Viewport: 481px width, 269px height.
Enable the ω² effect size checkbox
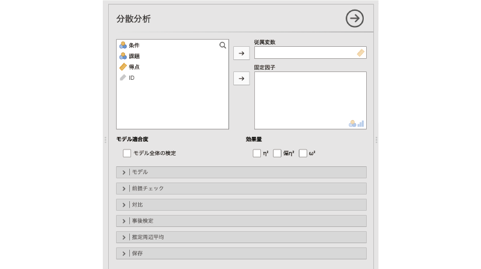pos(303,153)
